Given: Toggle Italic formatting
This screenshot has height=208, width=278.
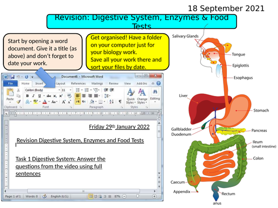Looking at the screenshot, I should 33,96.
